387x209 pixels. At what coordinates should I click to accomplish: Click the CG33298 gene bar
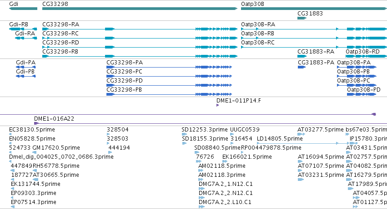(140, 9)
